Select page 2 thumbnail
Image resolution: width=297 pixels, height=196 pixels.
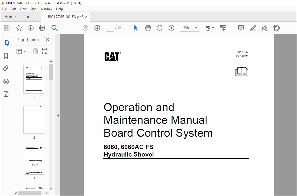[34, 120]
